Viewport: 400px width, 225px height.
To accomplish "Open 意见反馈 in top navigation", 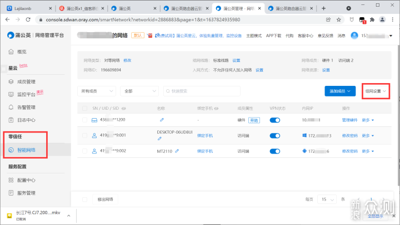I will click(325, 35).
